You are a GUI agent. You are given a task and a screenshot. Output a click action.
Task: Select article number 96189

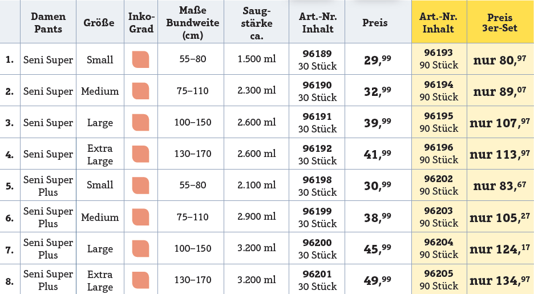coord(317,54)
